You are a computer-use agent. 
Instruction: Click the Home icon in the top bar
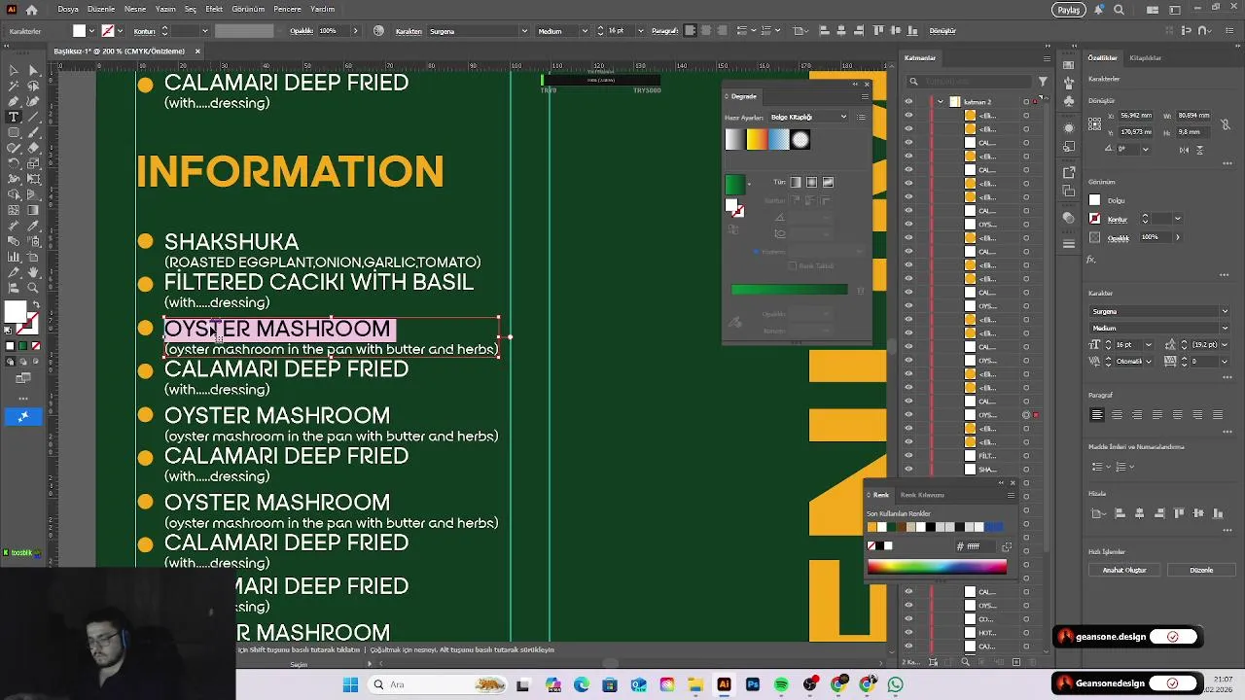[32, 10]
